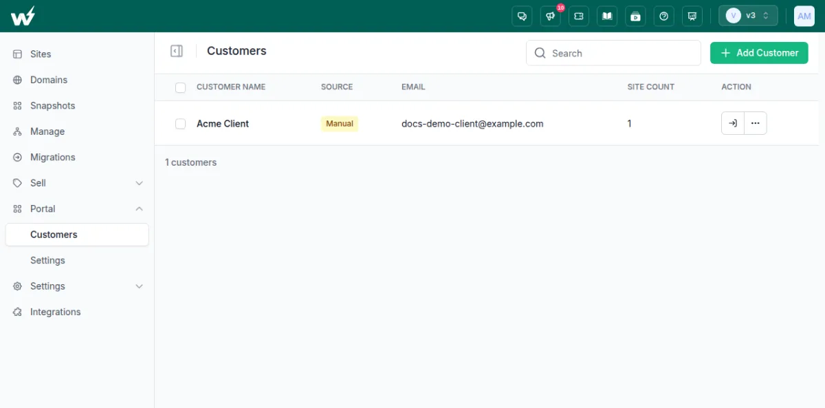Click the search magnifier icon

coord(540,53)
